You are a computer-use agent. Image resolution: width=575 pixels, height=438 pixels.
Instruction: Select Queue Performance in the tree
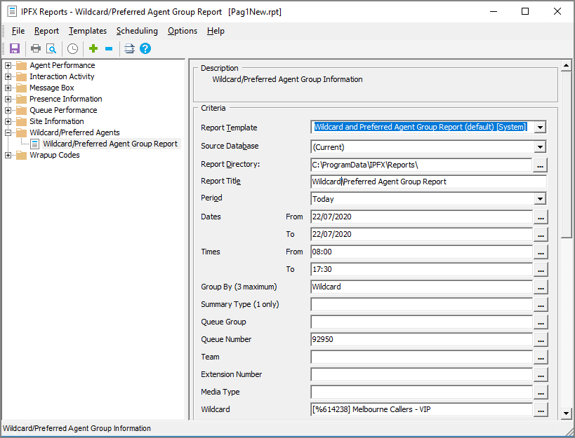[x=63, y=111]
